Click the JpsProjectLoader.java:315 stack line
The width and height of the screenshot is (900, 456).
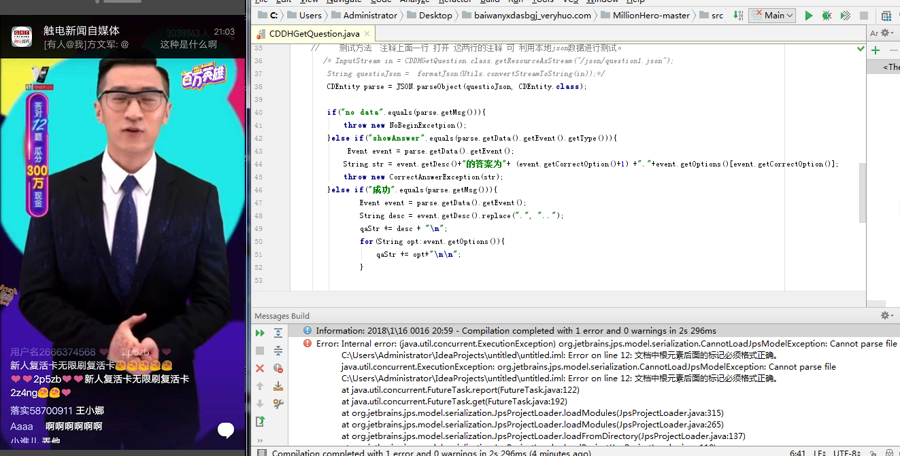pyautogui.click(x=533, y=413)
